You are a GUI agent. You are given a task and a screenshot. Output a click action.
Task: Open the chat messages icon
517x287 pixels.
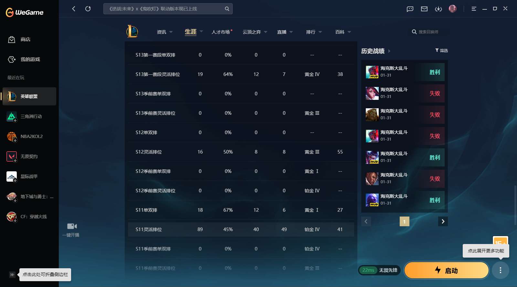410,9
